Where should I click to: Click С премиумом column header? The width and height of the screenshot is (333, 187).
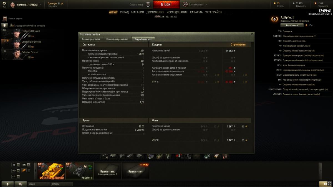(x=238, y=45)
